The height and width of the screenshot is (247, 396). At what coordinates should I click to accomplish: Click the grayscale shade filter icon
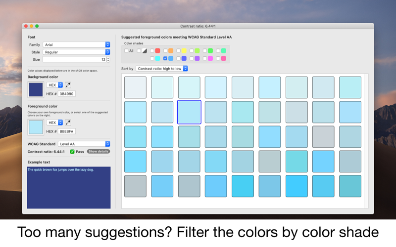coord(145,50)
